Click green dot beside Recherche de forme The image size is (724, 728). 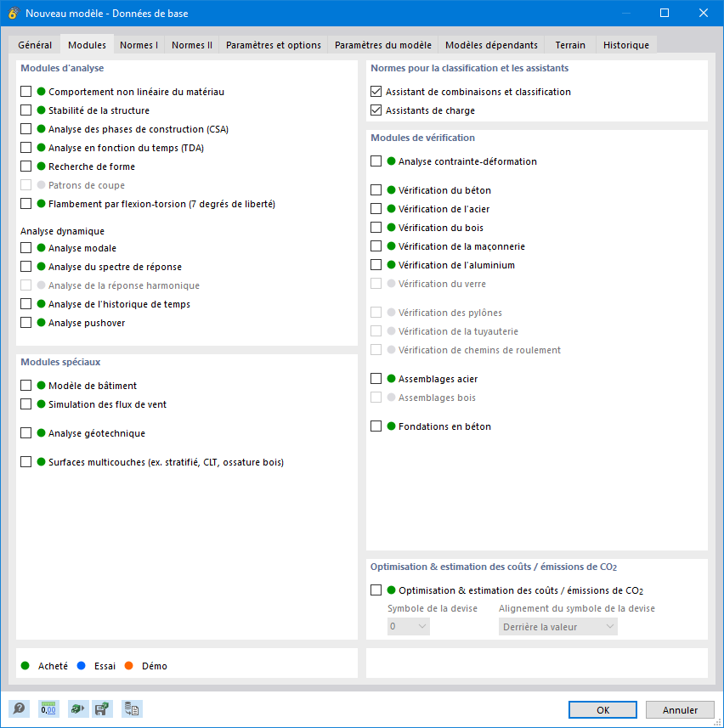click(41, 166)
